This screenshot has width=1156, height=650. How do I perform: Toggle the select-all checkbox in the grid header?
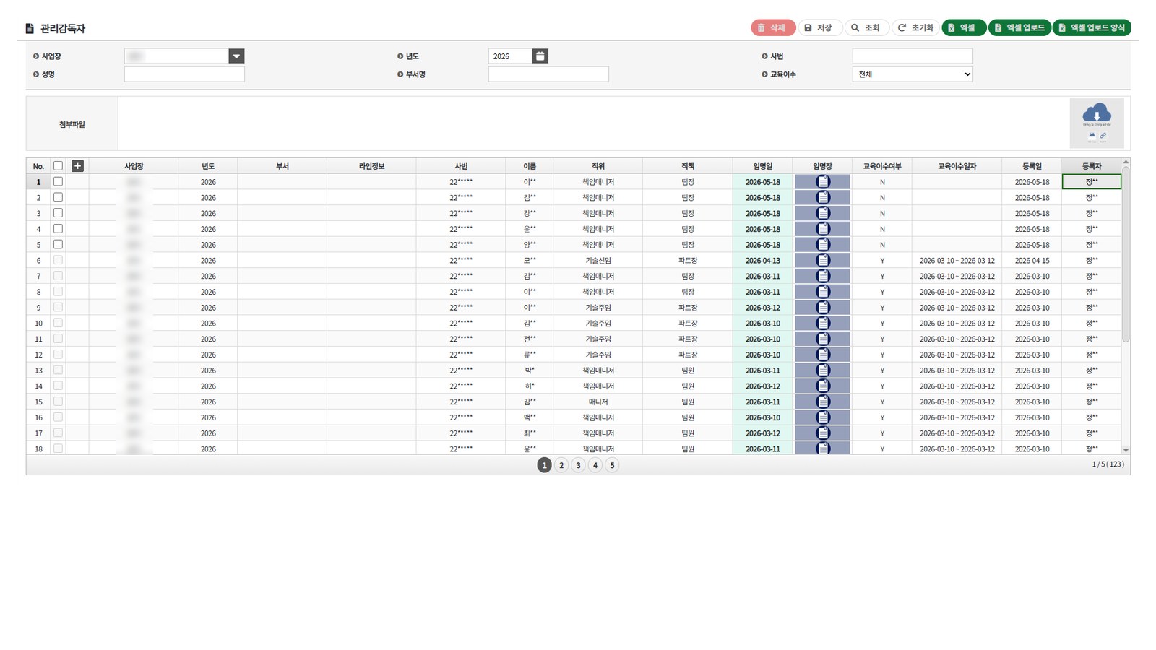pos(58,166)
